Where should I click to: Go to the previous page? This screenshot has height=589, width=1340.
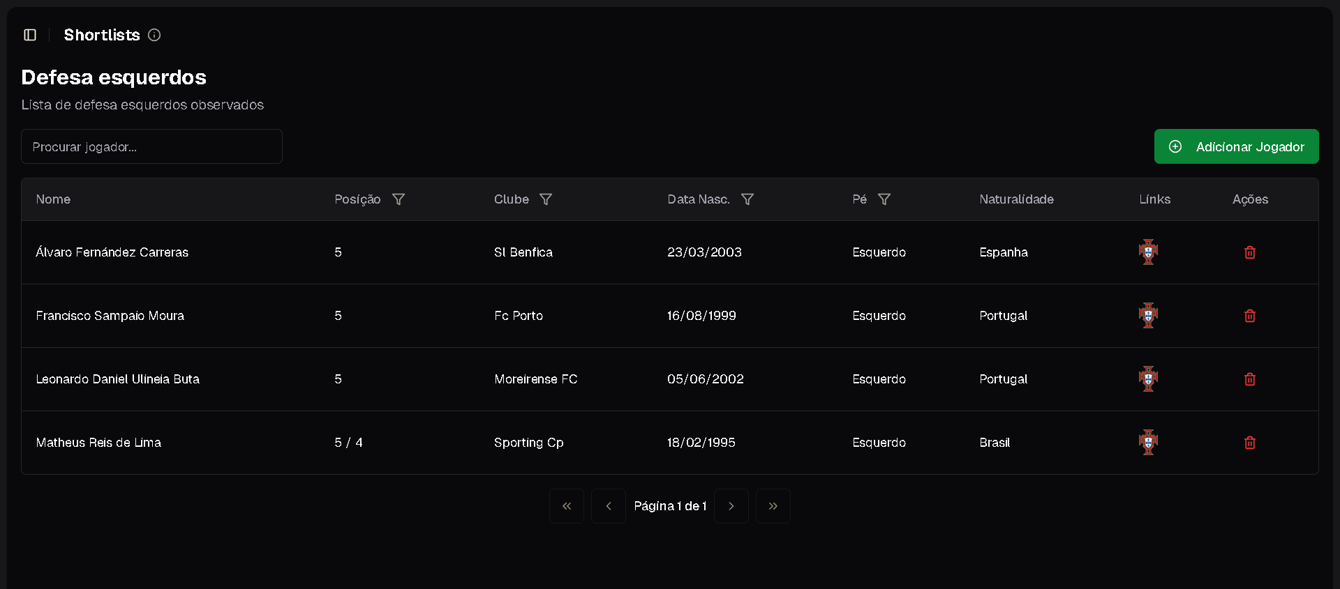[609, 506]
